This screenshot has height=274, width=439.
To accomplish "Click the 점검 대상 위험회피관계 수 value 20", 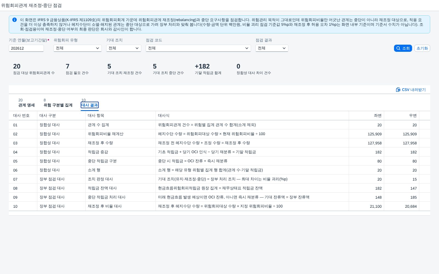I will (x=17, y=66).
